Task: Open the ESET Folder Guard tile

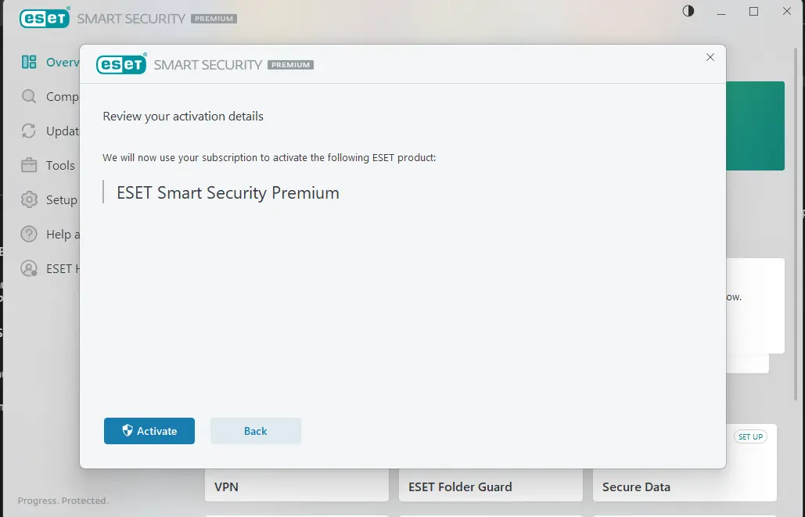Action: [491, 485]
